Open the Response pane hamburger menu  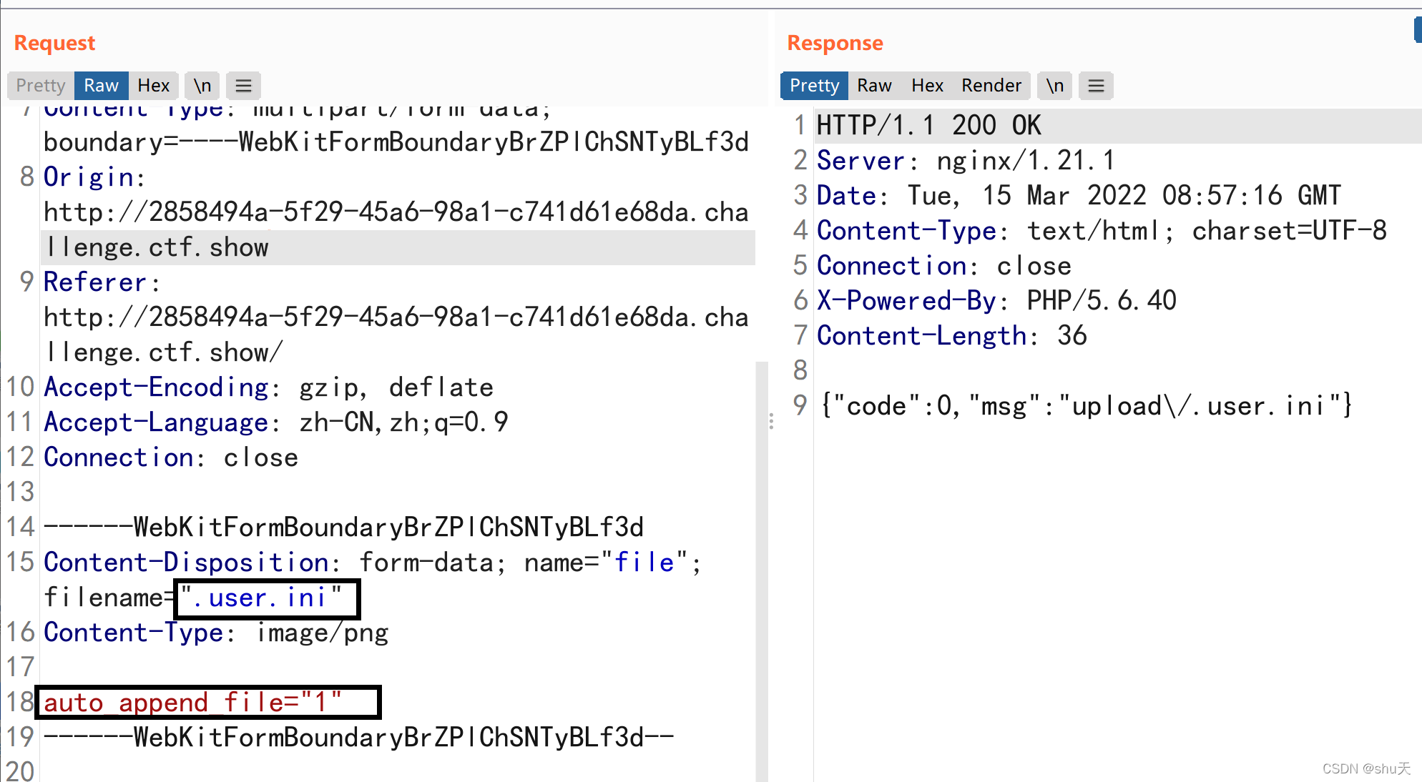click(x=1096, y=86)
